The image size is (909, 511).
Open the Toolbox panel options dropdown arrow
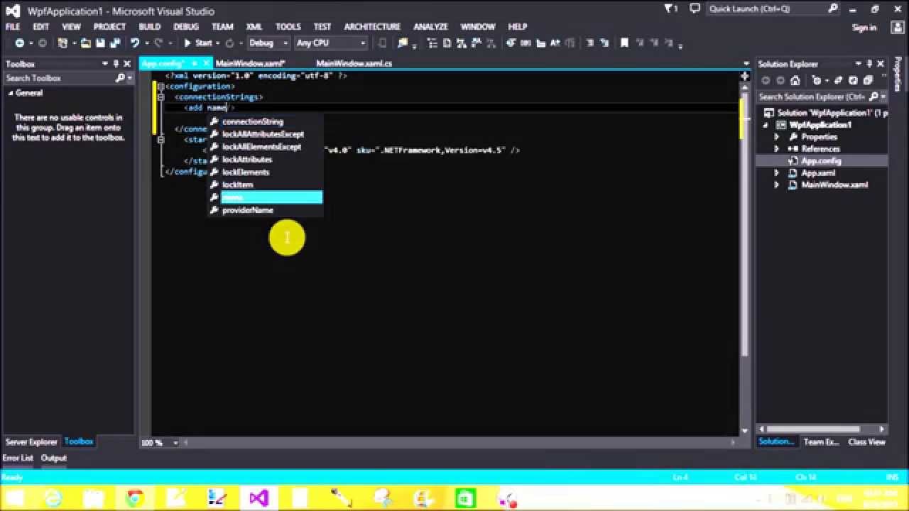click(104, 64)
